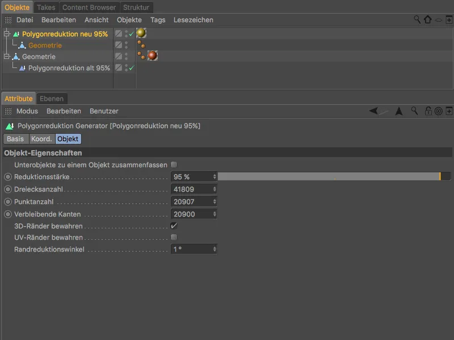Image resolution: width=454 pixels, height=340 pixels.
Task: Switch to the Struktur tab
Action: click(136, 7)
